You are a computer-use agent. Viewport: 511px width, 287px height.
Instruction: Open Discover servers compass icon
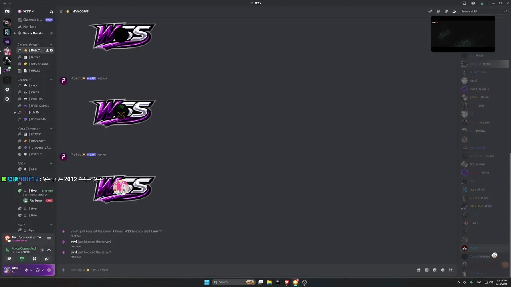pos(7,99)
